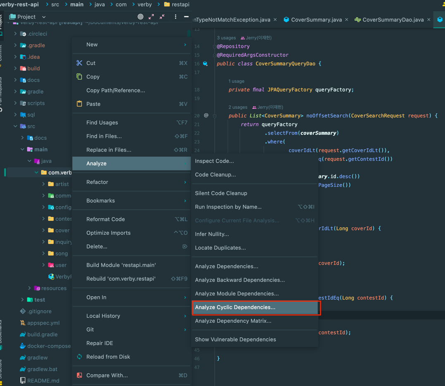Select Rebuild 'com.verby.restapi'
445x386 pixels.
click(131, 279)
